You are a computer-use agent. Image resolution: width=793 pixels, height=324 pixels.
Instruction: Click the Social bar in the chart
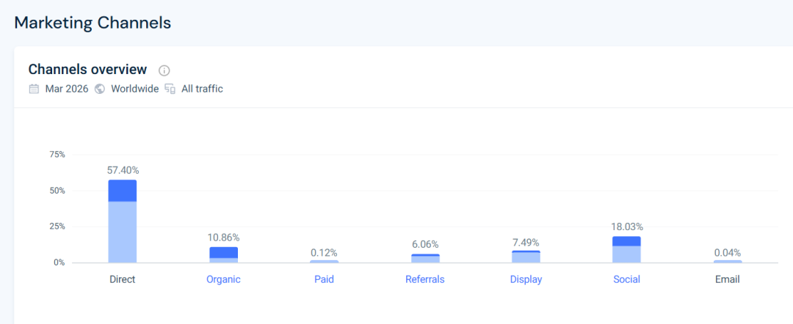coord(626,250)
